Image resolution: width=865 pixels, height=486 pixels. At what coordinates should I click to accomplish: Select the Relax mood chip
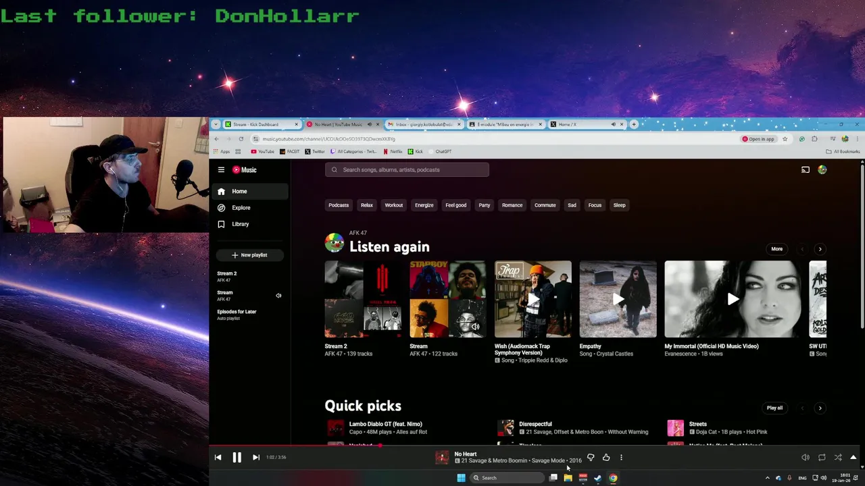(x=367, y=205)
